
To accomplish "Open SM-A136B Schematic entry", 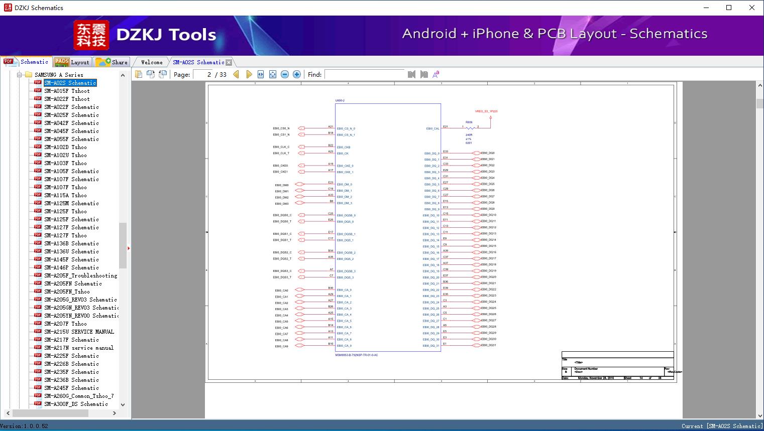I will (x=71, y=243).
